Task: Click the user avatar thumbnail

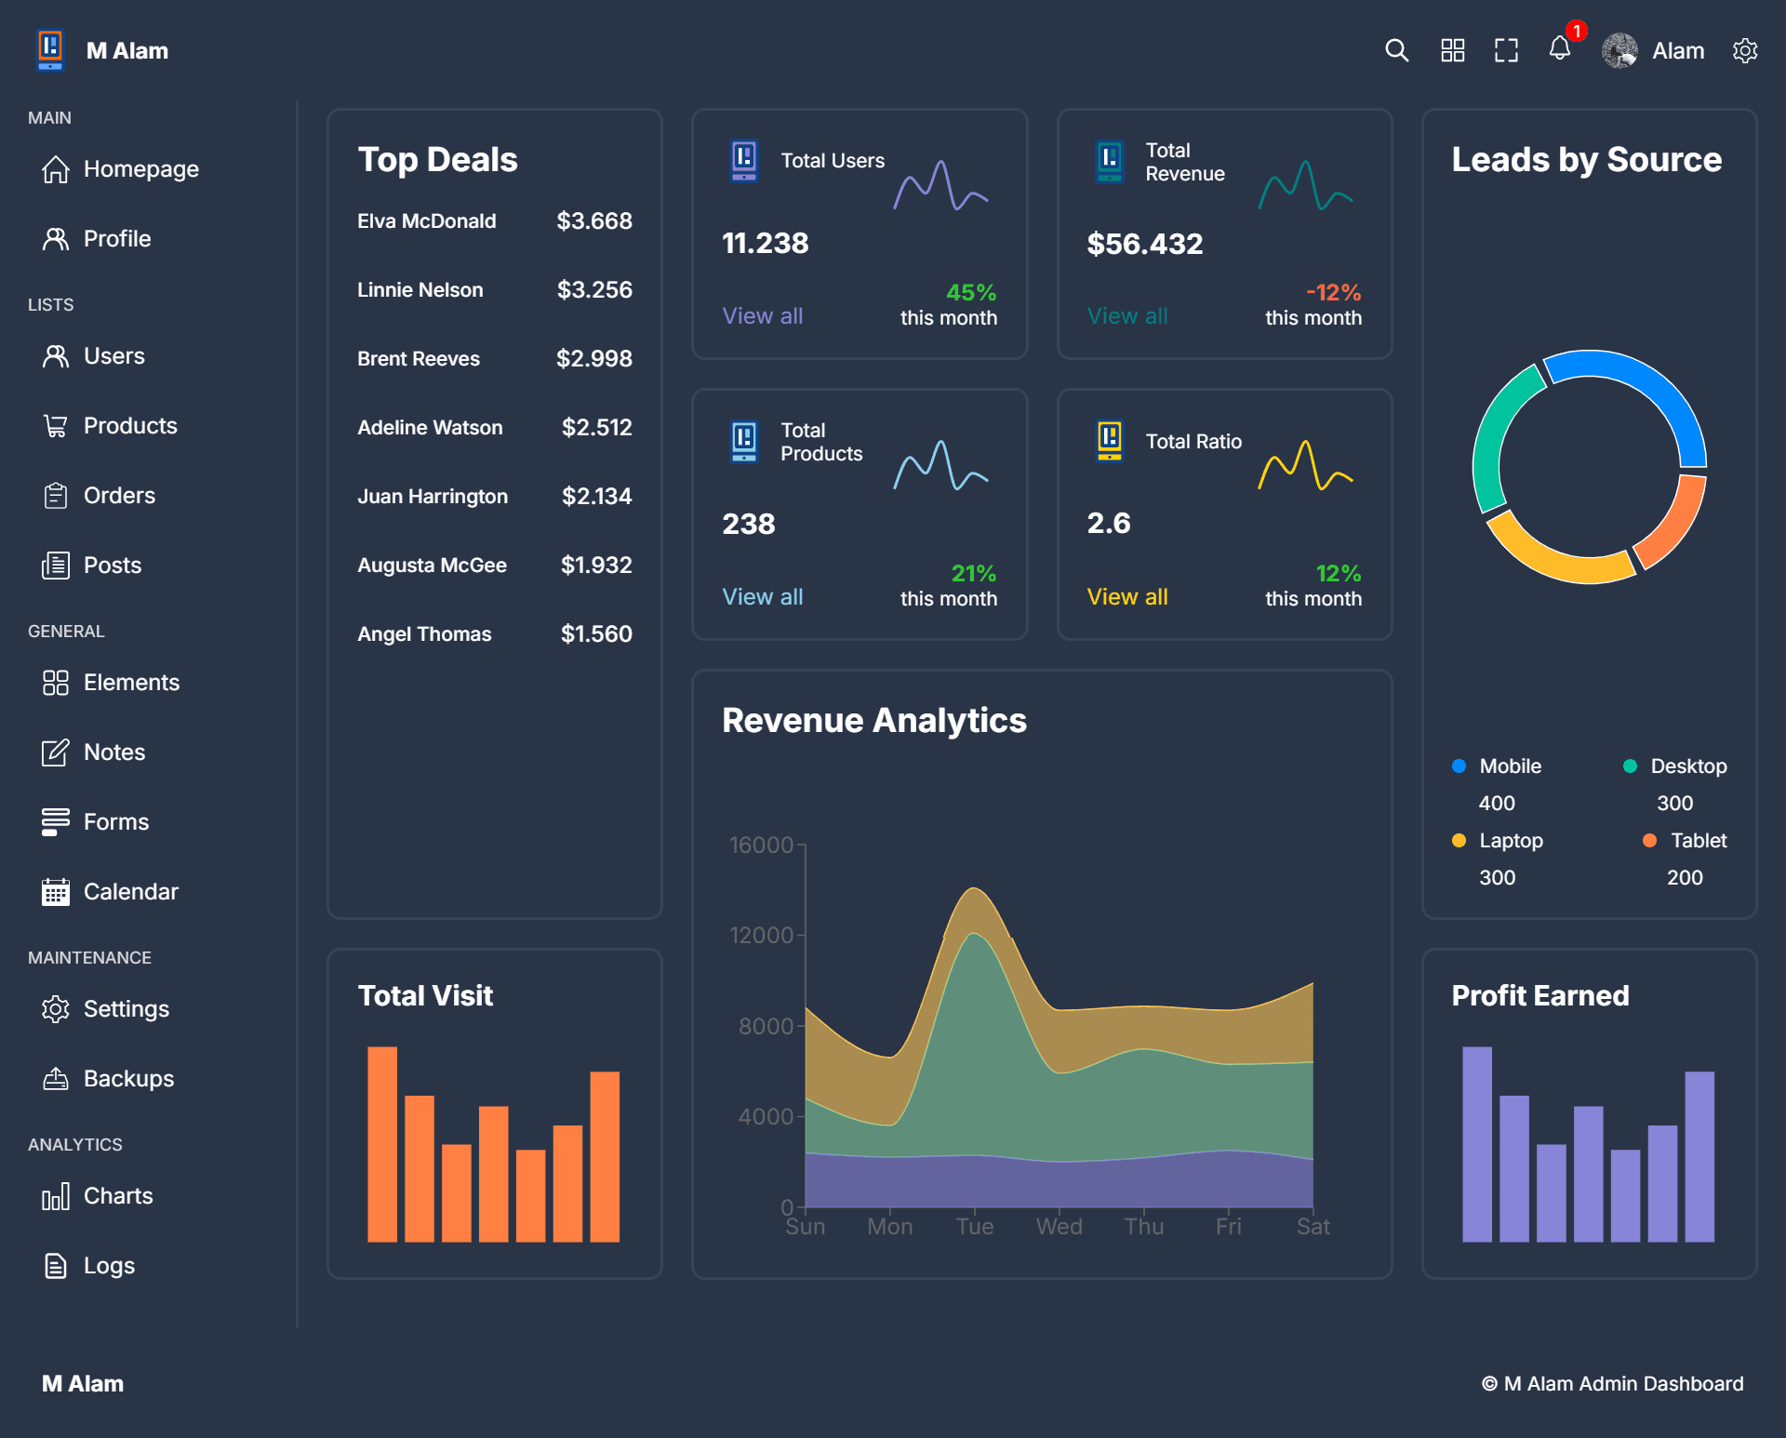Action: click(x=1620, y=51)
